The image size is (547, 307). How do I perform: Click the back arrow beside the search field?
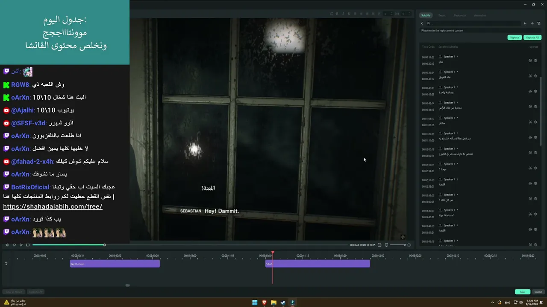422,23
